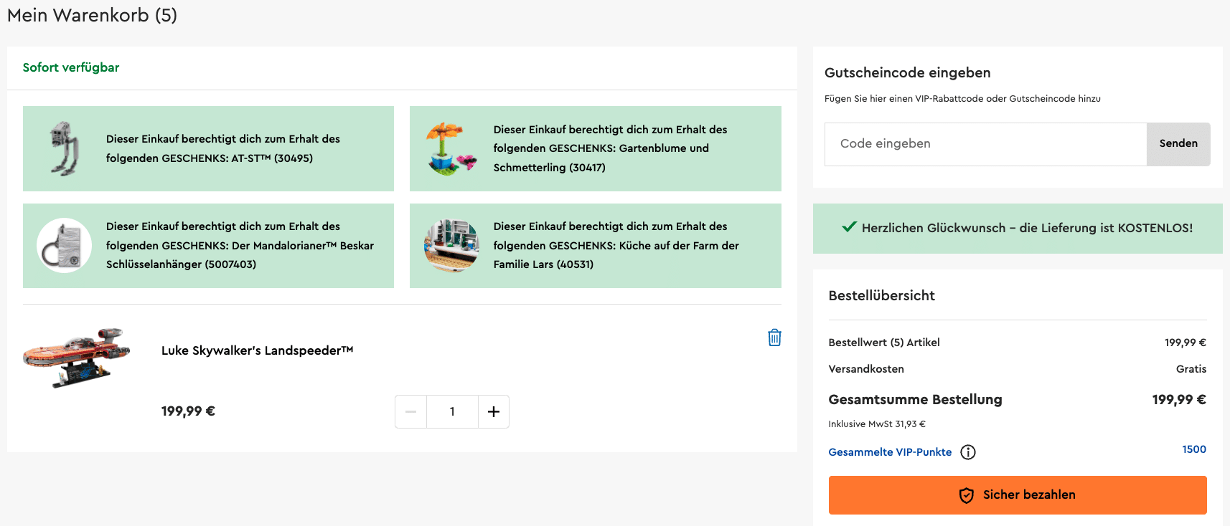Select AT-ST (30495) gift banner text

point(223,148)
